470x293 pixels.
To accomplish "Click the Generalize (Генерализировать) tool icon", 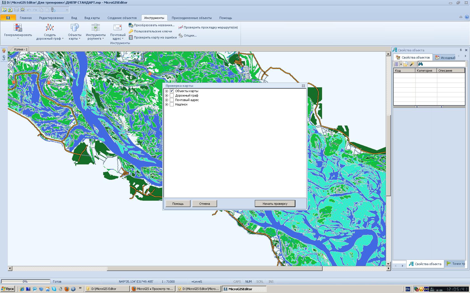I will click(18, 28).
